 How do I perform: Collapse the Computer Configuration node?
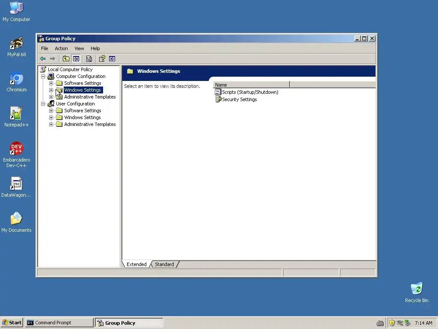click(43, 76)
